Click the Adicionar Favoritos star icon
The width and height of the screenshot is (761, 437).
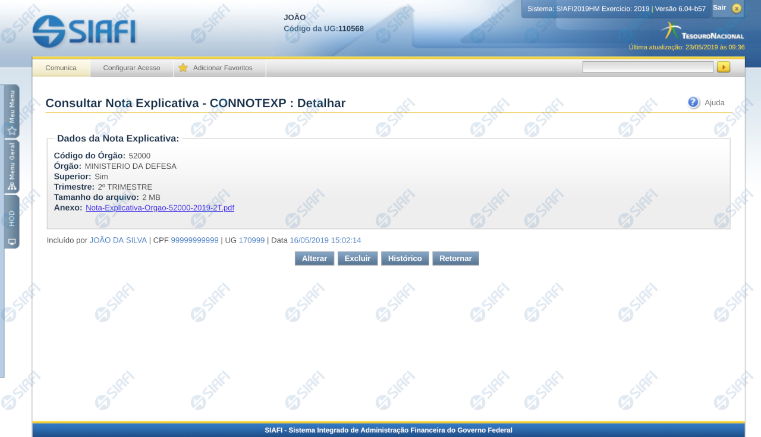click(183, 68)
